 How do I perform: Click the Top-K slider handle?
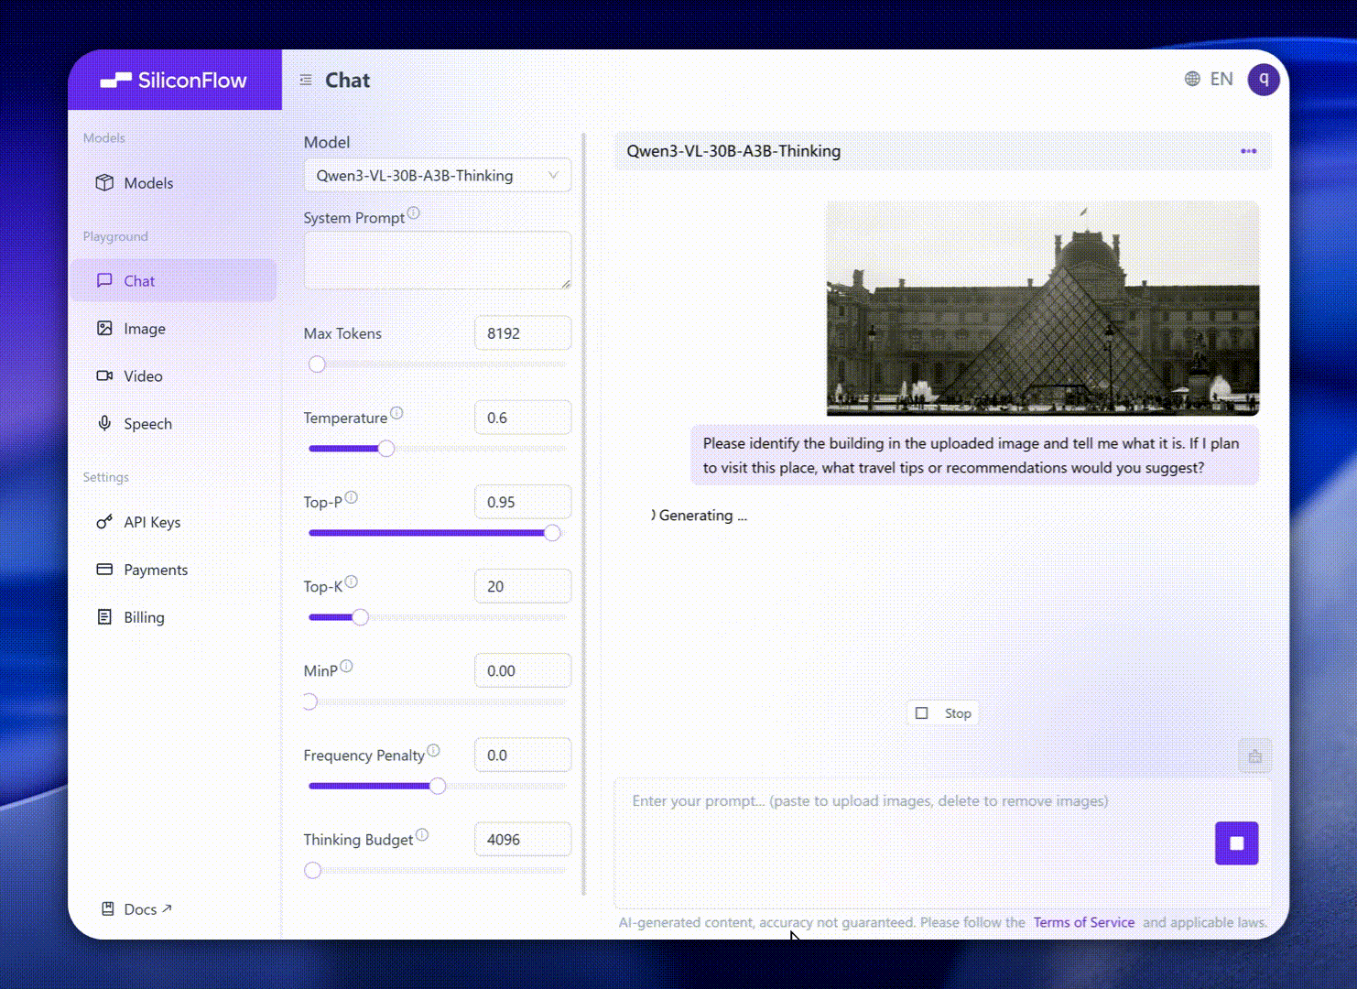[x=361, y=617]
